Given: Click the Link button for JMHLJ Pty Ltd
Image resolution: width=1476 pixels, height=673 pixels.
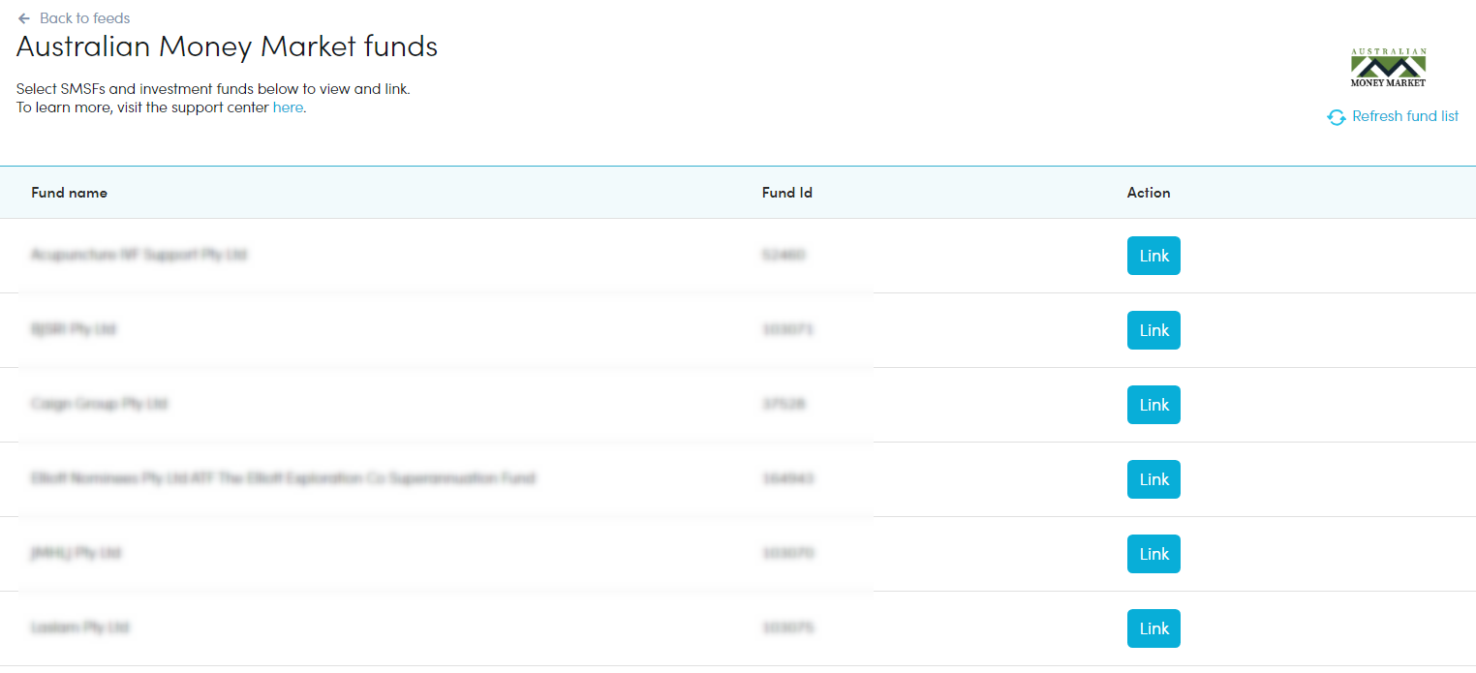Looking at the screenshot, I should pos(1153,554).
